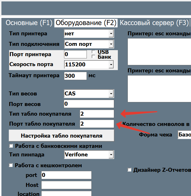
Task: Toggle the Банк checkbox
Action: 93,57
